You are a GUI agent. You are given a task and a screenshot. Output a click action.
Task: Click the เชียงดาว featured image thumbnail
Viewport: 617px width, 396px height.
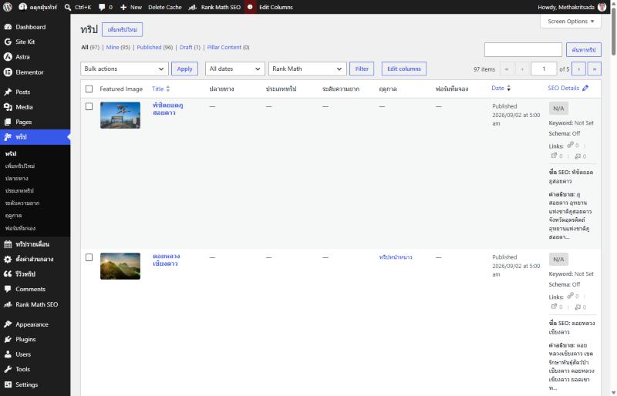point(120,267)
